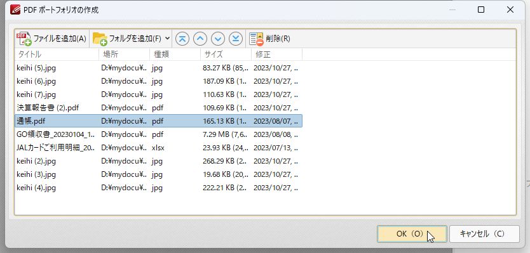Sort by the 種類 column header

(175, 55)
